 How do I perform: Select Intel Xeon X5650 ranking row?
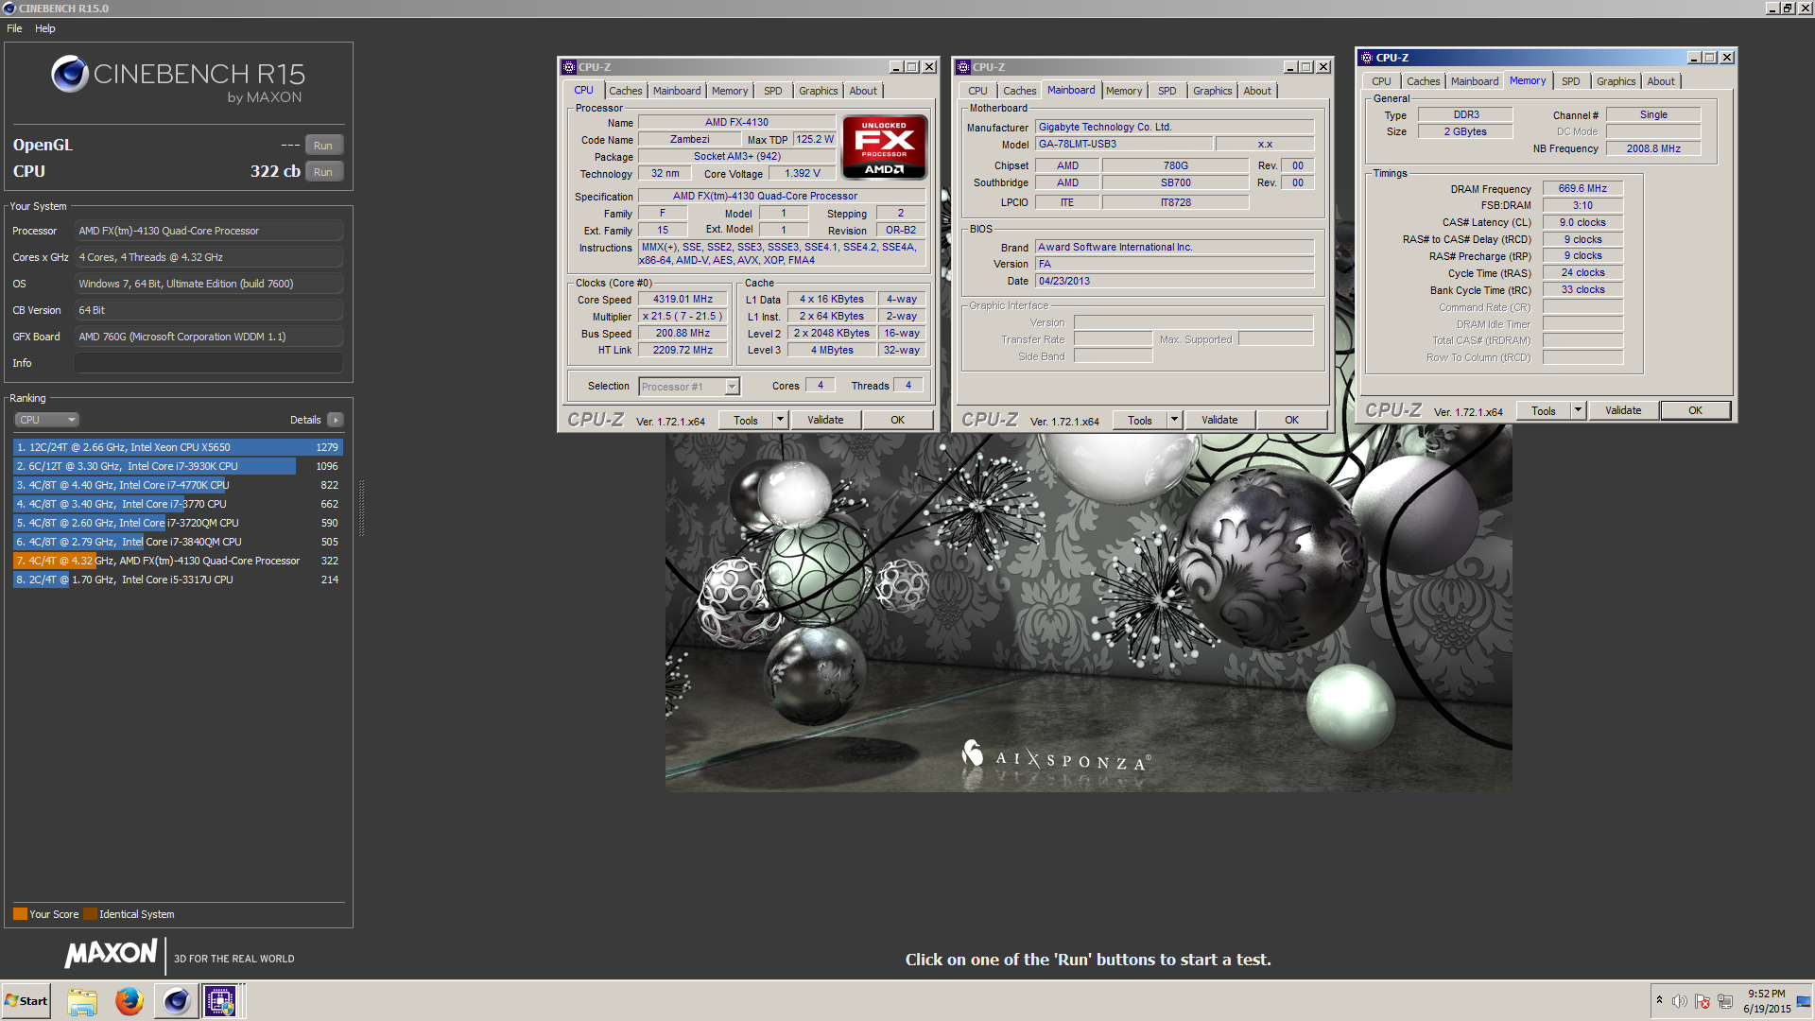point(178,447)
